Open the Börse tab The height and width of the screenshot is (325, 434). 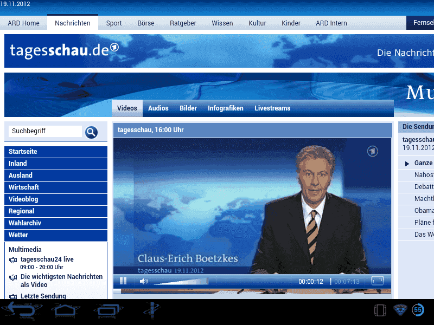point(146,23)
